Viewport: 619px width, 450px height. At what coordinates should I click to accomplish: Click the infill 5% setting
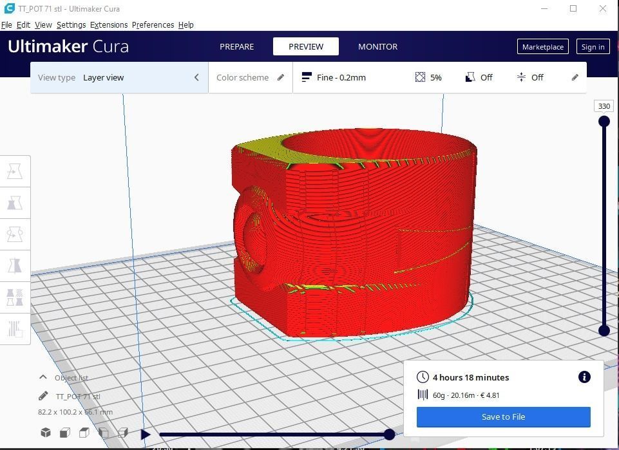(x=428, y=77)
